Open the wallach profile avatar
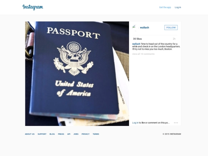 tap(135, 28)
